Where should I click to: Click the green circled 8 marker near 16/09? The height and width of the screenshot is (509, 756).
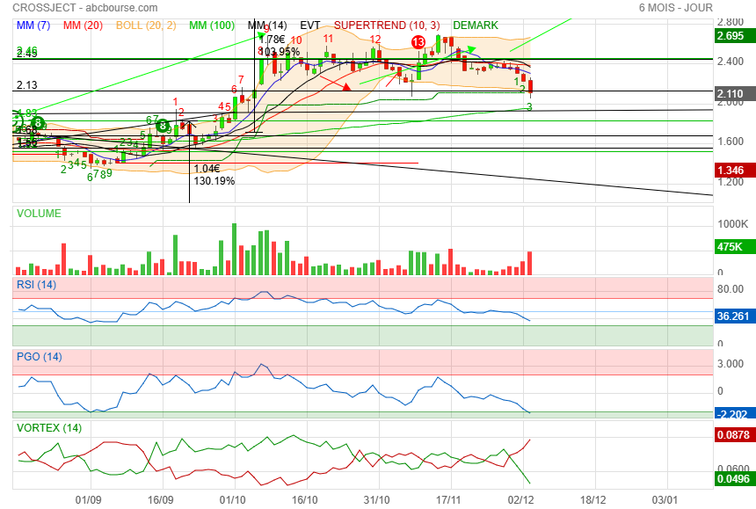(x=163, y=127)
